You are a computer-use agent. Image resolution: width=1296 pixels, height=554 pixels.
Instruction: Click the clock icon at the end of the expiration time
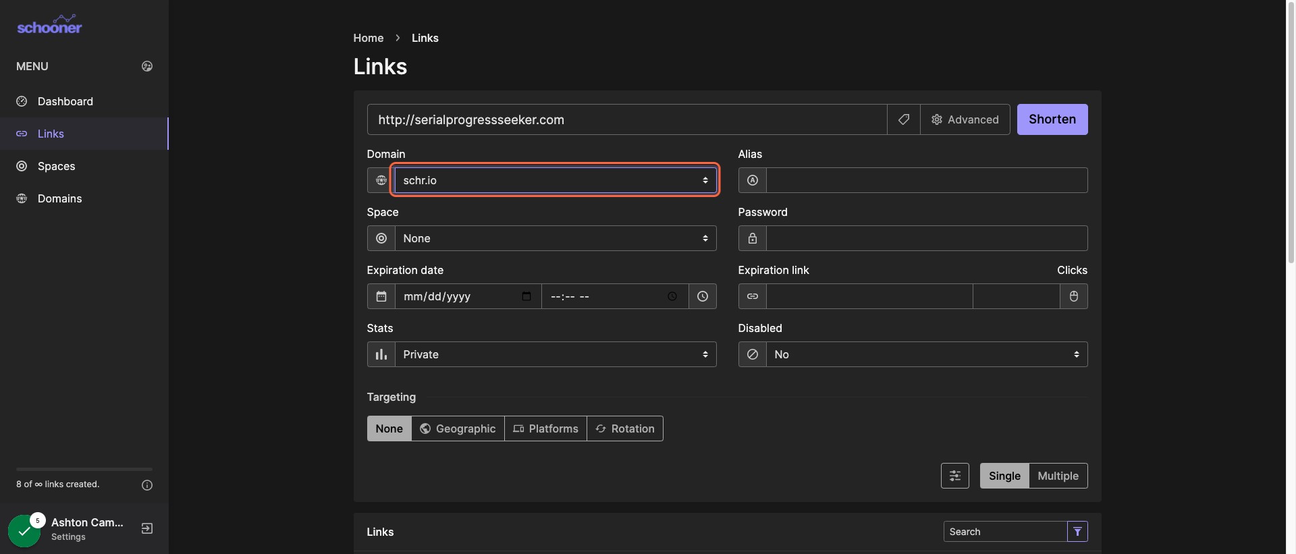[703, 296]
